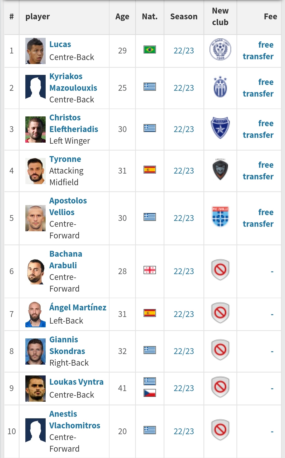
Task: Click the Czech flag for Loukas Vyntra
Action: (150, 393)
